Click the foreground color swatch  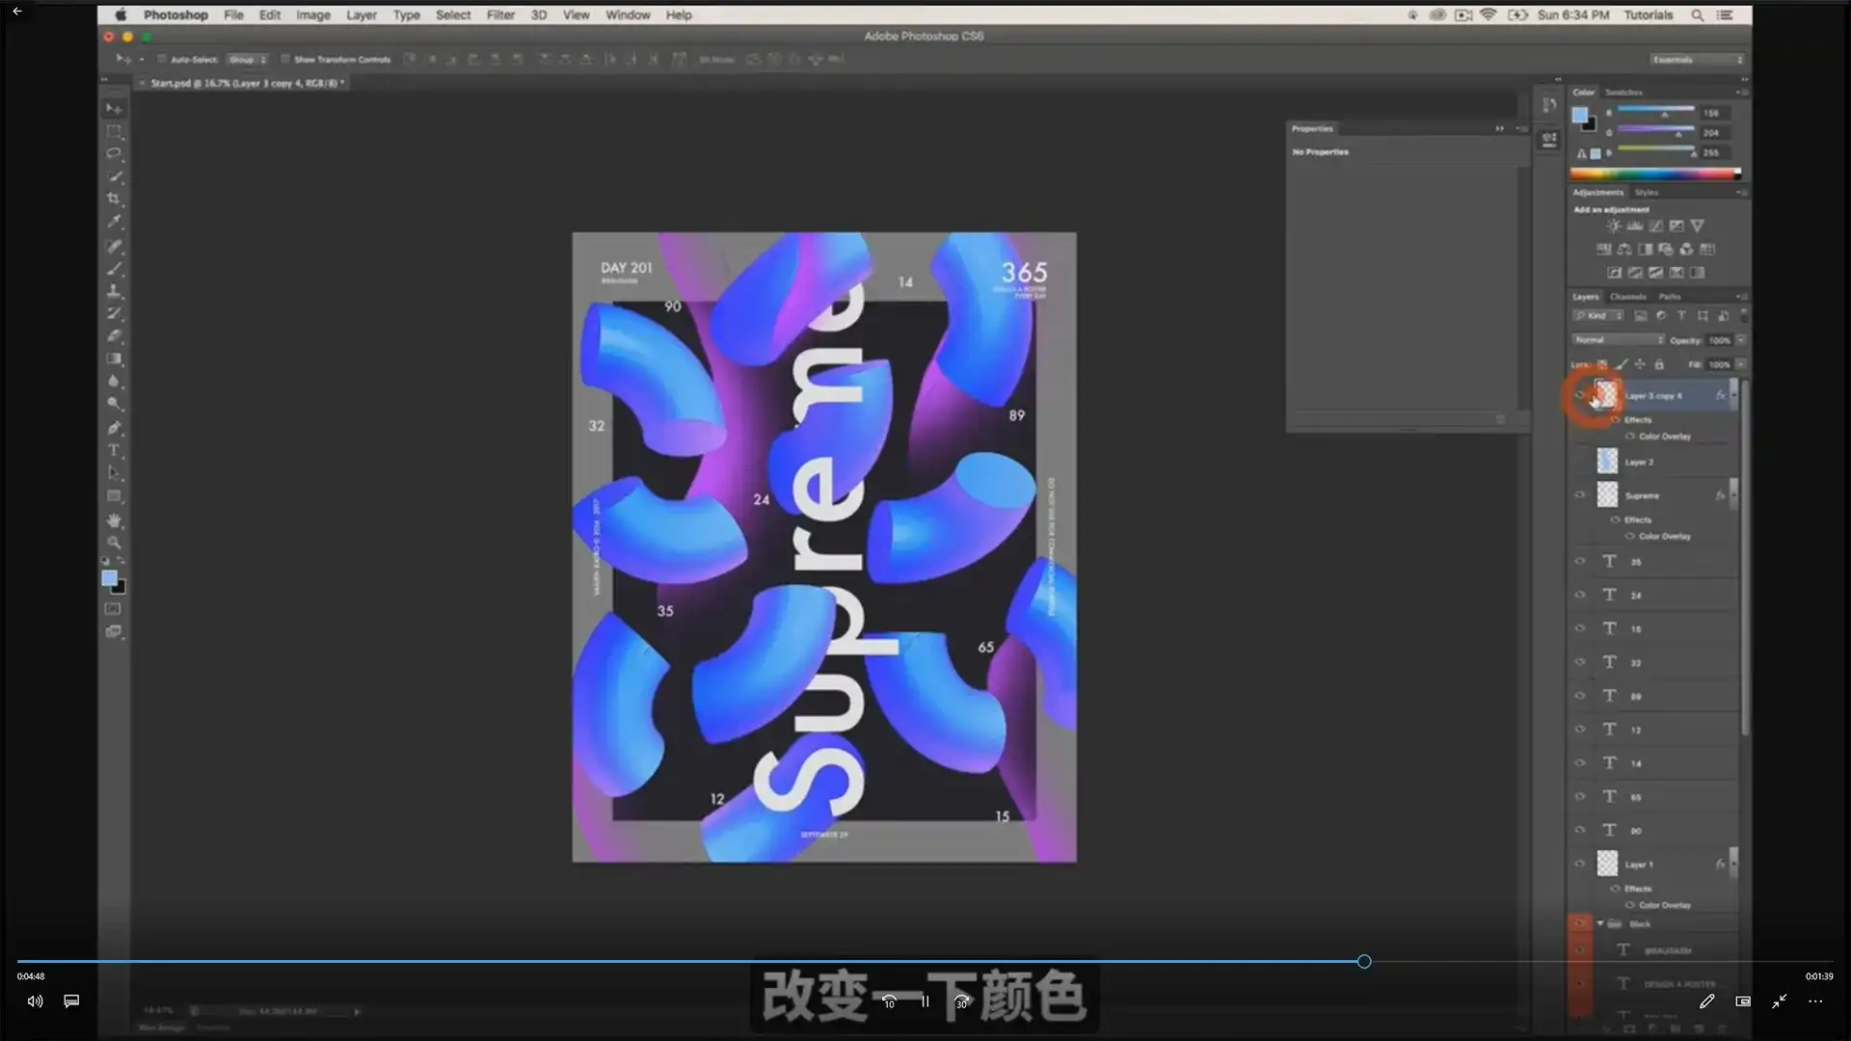click(109, 577)
